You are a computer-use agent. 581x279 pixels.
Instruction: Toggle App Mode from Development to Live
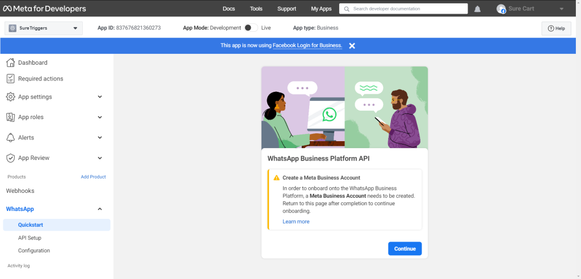coord(251,28)
